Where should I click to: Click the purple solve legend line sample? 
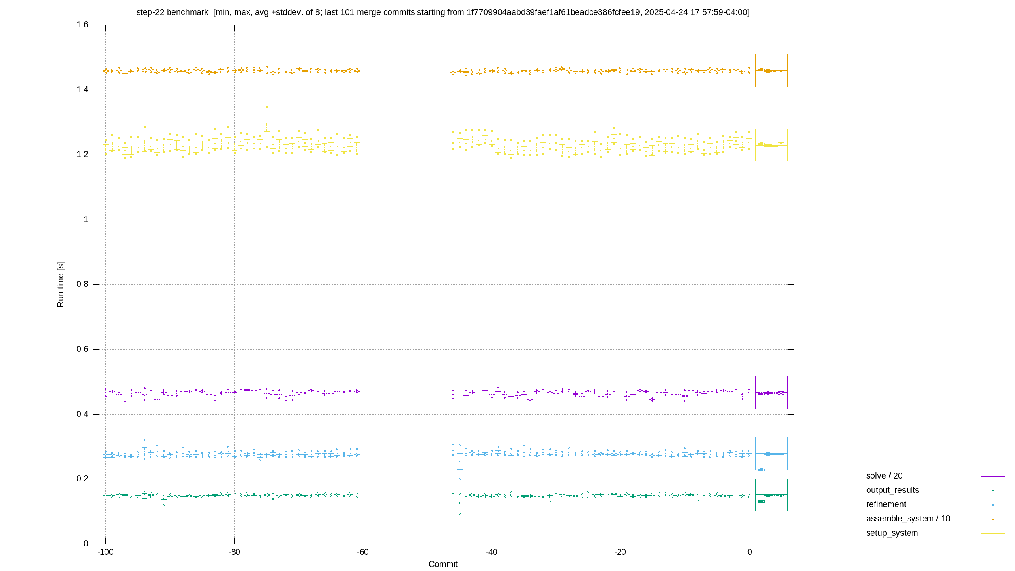pos(993,476)
